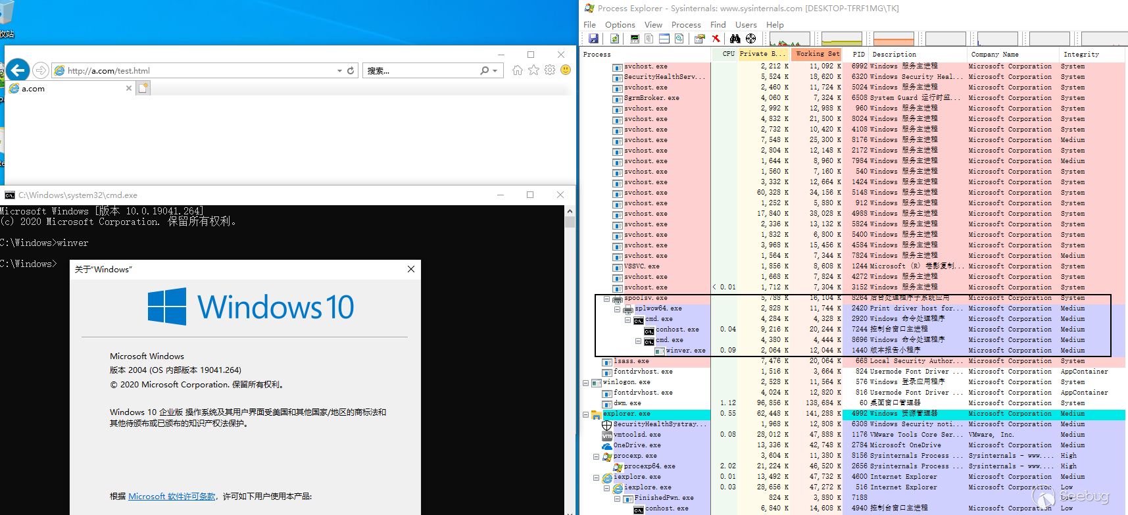
Task: Go back using IE back arrow
Action: pos(18,70)
